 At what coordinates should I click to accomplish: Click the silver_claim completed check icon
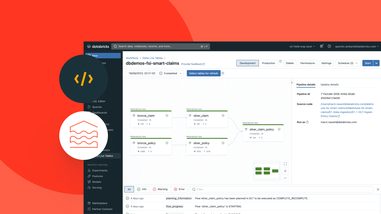(x=223, y=116)
